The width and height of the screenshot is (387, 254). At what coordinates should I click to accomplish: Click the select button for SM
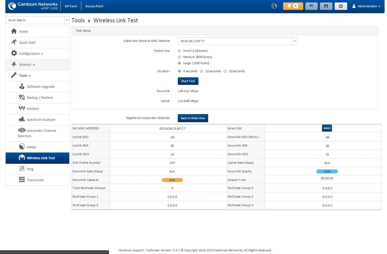[x=327, y=128]
